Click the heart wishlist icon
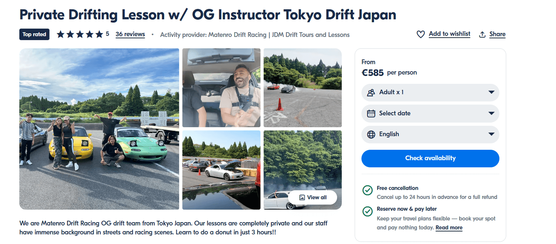 tap(421, 34)
